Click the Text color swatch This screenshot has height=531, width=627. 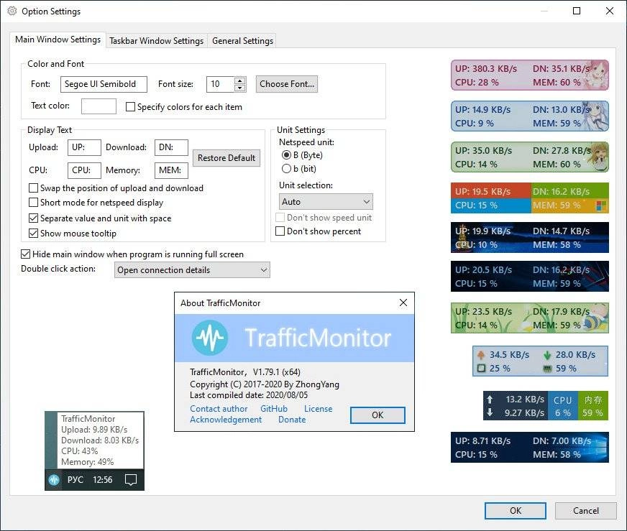coord(99,106)
